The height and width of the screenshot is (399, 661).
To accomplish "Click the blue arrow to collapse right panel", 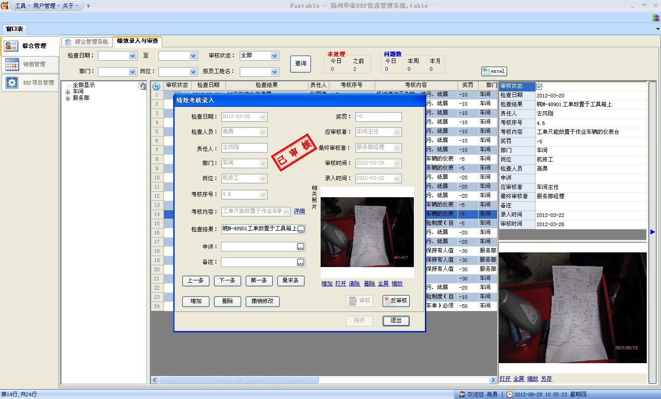I will click(x=653, y=232).
